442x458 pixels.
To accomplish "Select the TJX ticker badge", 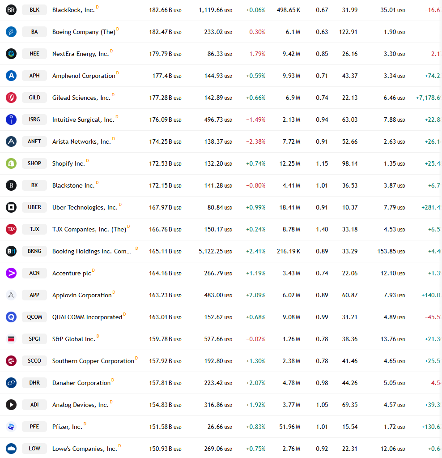I will pyautogui.click(x=34, y=229).
